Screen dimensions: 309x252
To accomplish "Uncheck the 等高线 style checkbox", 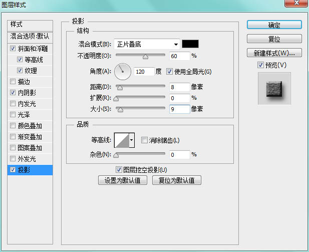I will [20, 59].
